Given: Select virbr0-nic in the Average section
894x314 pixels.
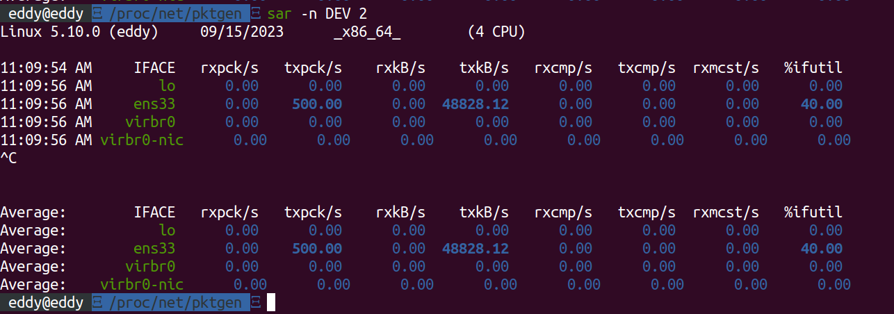Looking at the screenshot, I should click(x=142, y=285).
